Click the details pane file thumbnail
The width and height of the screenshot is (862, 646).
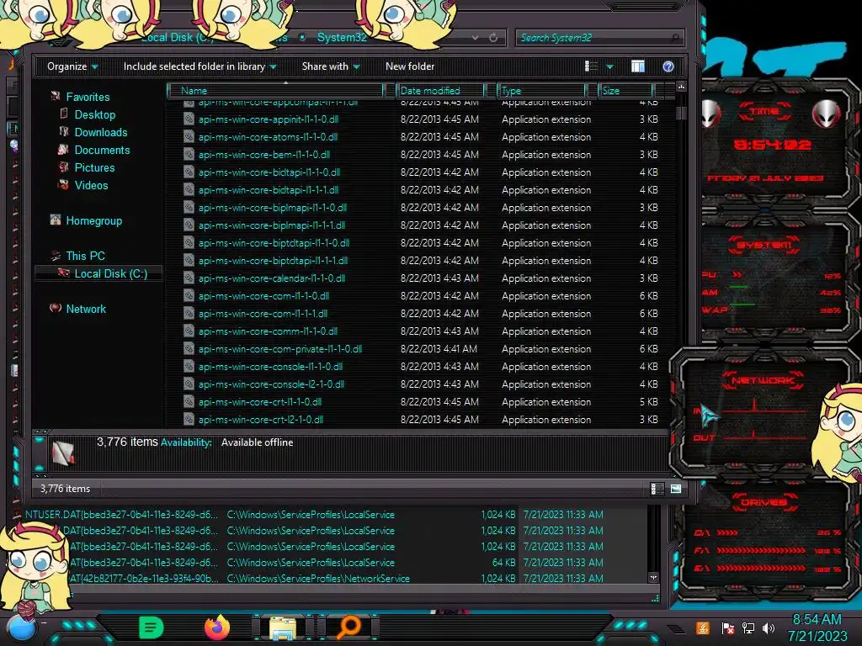pos(62,453)
